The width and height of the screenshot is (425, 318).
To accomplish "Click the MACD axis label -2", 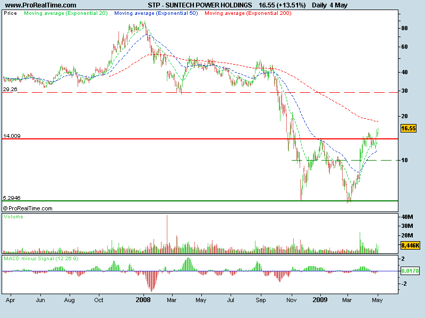I will point(404,284).
